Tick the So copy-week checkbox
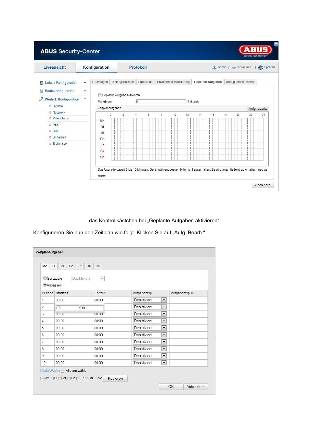 (96, 378)
